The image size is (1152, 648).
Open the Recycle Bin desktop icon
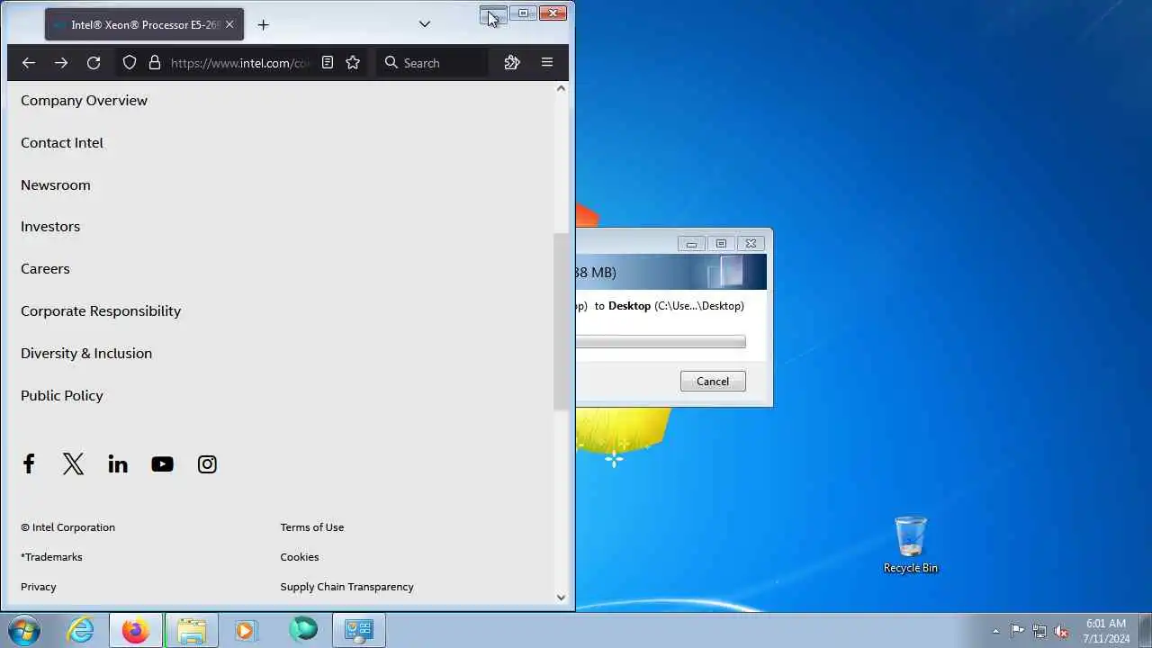click(911, 544)
